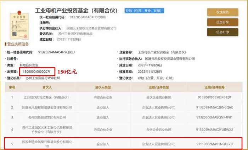Click the 证照/证件类型 column header
Screen dimensions: 248x150
click(159, 87)
